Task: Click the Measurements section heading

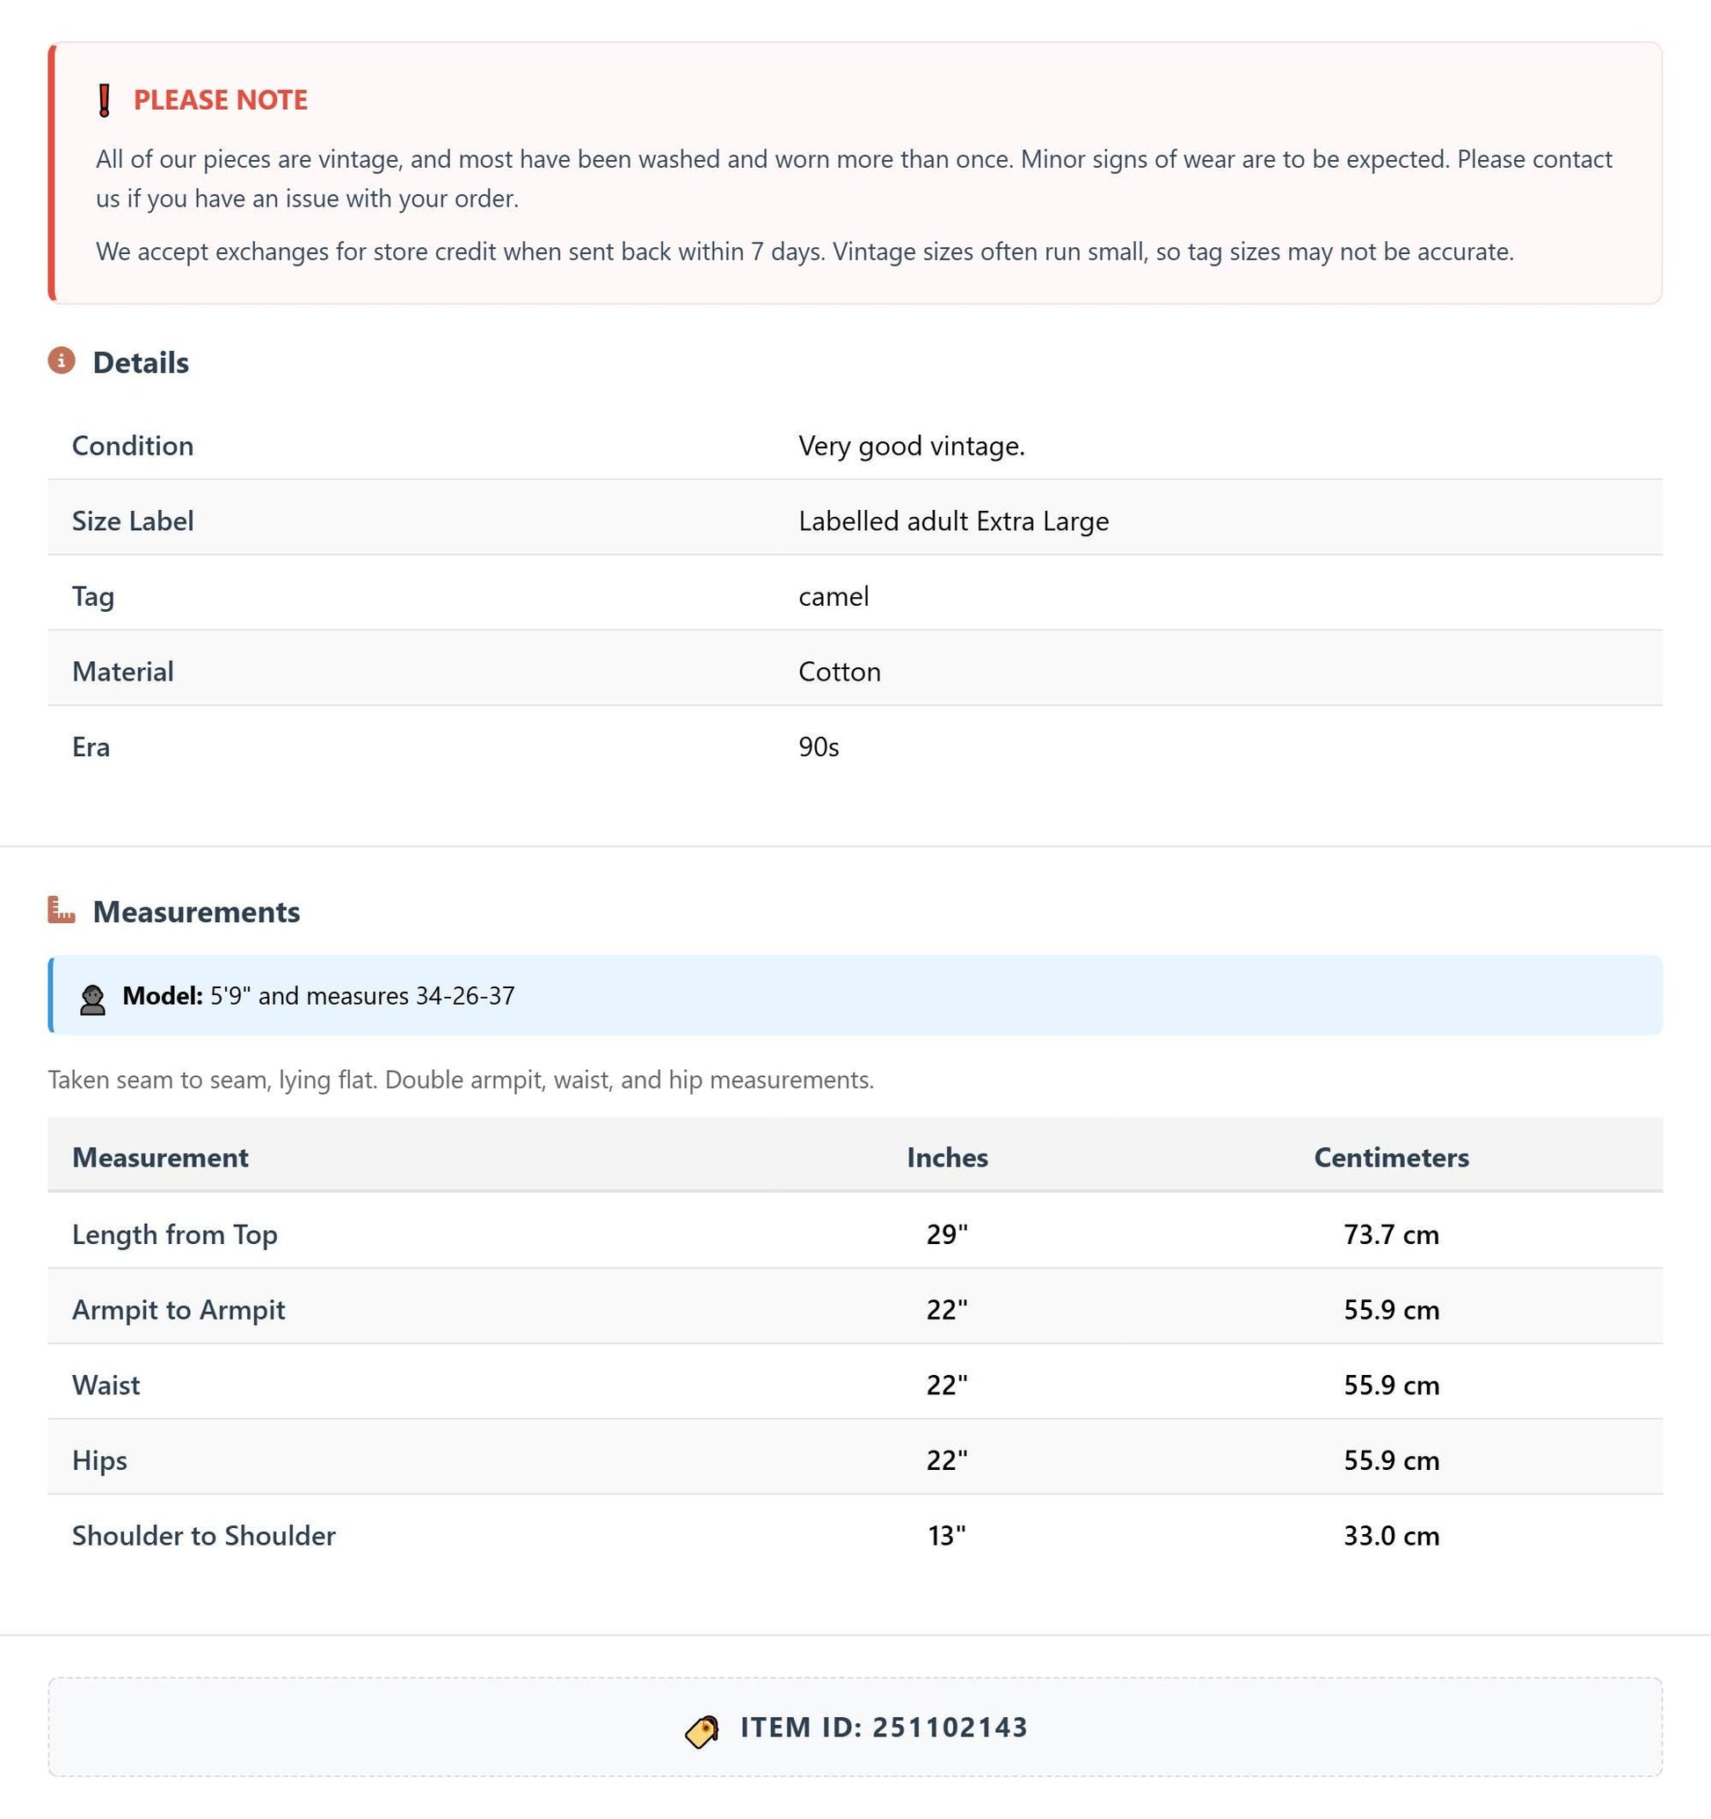Action: [x=197, y=912]
